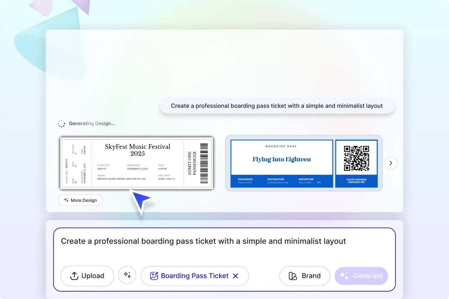Remove the Boarding Pass Ticket filter chip
The height and width of the screenshot is (299, 449).
click(x=236, y=275)
